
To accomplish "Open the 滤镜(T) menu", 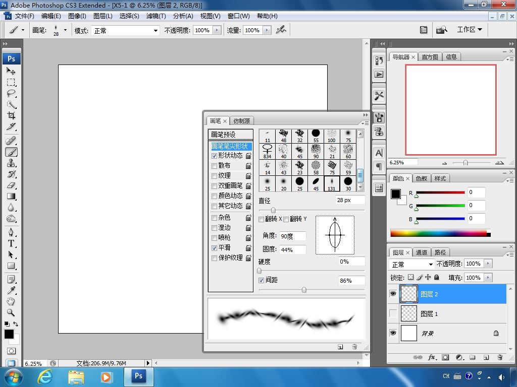I will point(156,16).
